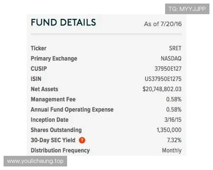Click the shares outstanding value 1,350,000

169,130
